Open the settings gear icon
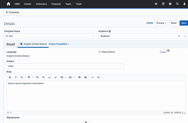This screenshot has width=188, height=123. tap(156, 4)
